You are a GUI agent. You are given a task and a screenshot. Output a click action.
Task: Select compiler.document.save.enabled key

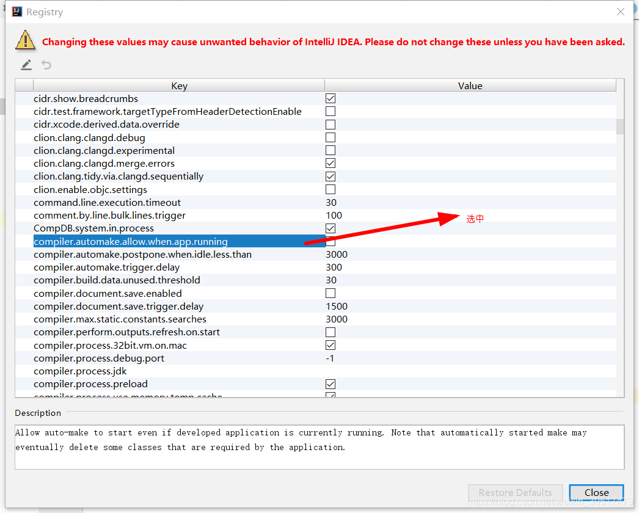point(108,293)
